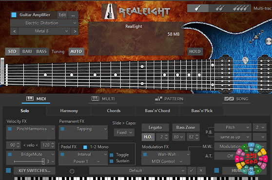Open the Metal 8 preset dropdown
This screenshot has height=180, width=272.
pyautogui.click(x=44, y=31)
